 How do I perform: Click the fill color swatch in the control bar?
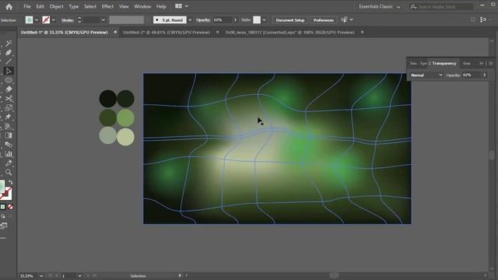tap(30, 20)
